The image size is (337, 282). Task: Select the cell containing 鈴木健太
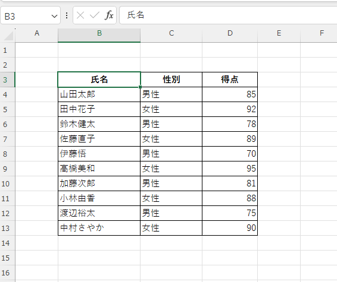pyautogui.click(x=99, y=124)
